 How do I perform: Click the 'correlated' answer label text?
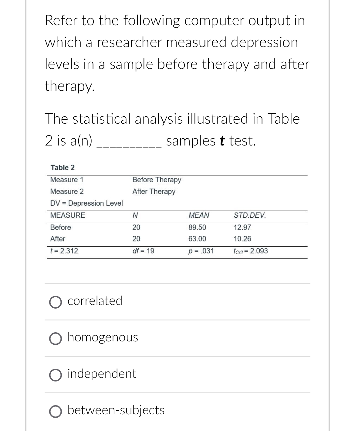95,301
